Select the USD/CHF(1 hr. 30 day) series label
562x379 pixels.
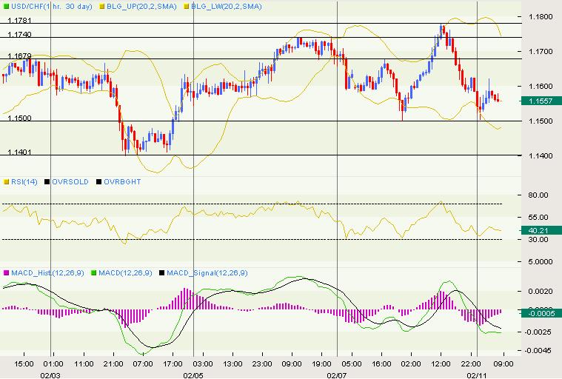tap(52, 7)
